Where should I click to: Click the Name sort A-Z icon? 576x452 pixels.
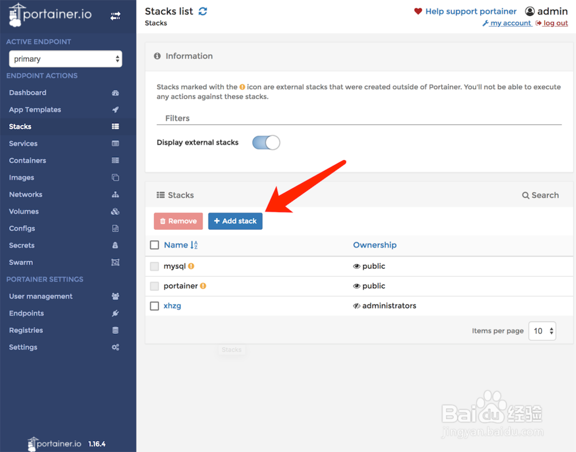click(x=194, y=245)
